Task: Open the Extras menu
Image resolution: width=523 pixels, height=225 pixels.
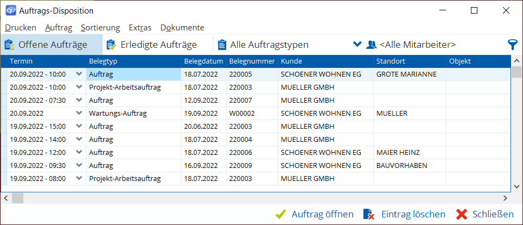Action: (x=140, y=28)
